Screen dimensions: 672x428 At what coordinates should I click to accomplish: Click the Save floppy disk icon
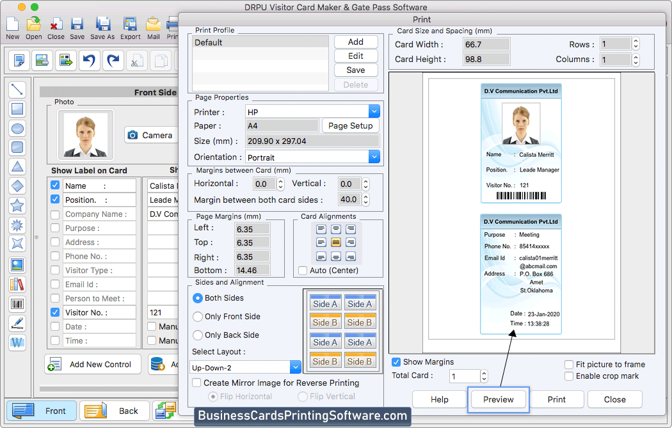point(77,24)
